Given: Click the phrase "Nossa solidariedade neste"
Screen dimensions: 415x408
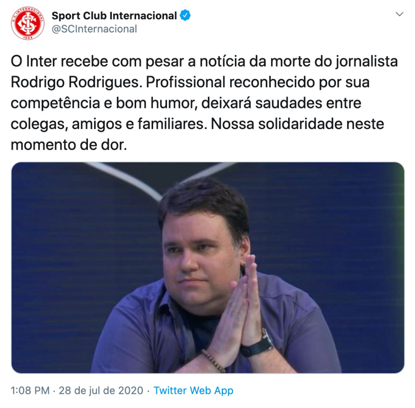Looking at the screenshot, I should (297, 124).
